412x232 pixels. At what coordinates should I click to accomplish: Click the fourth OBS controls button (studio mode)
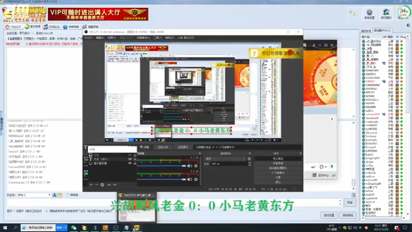pos(278,173)
